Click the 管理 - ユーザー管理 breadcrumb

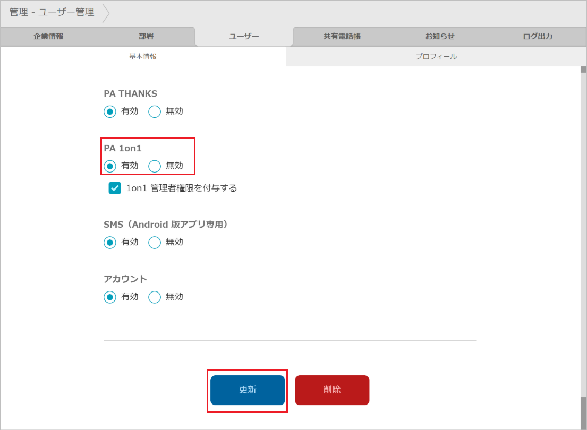[x=52, y=12]
